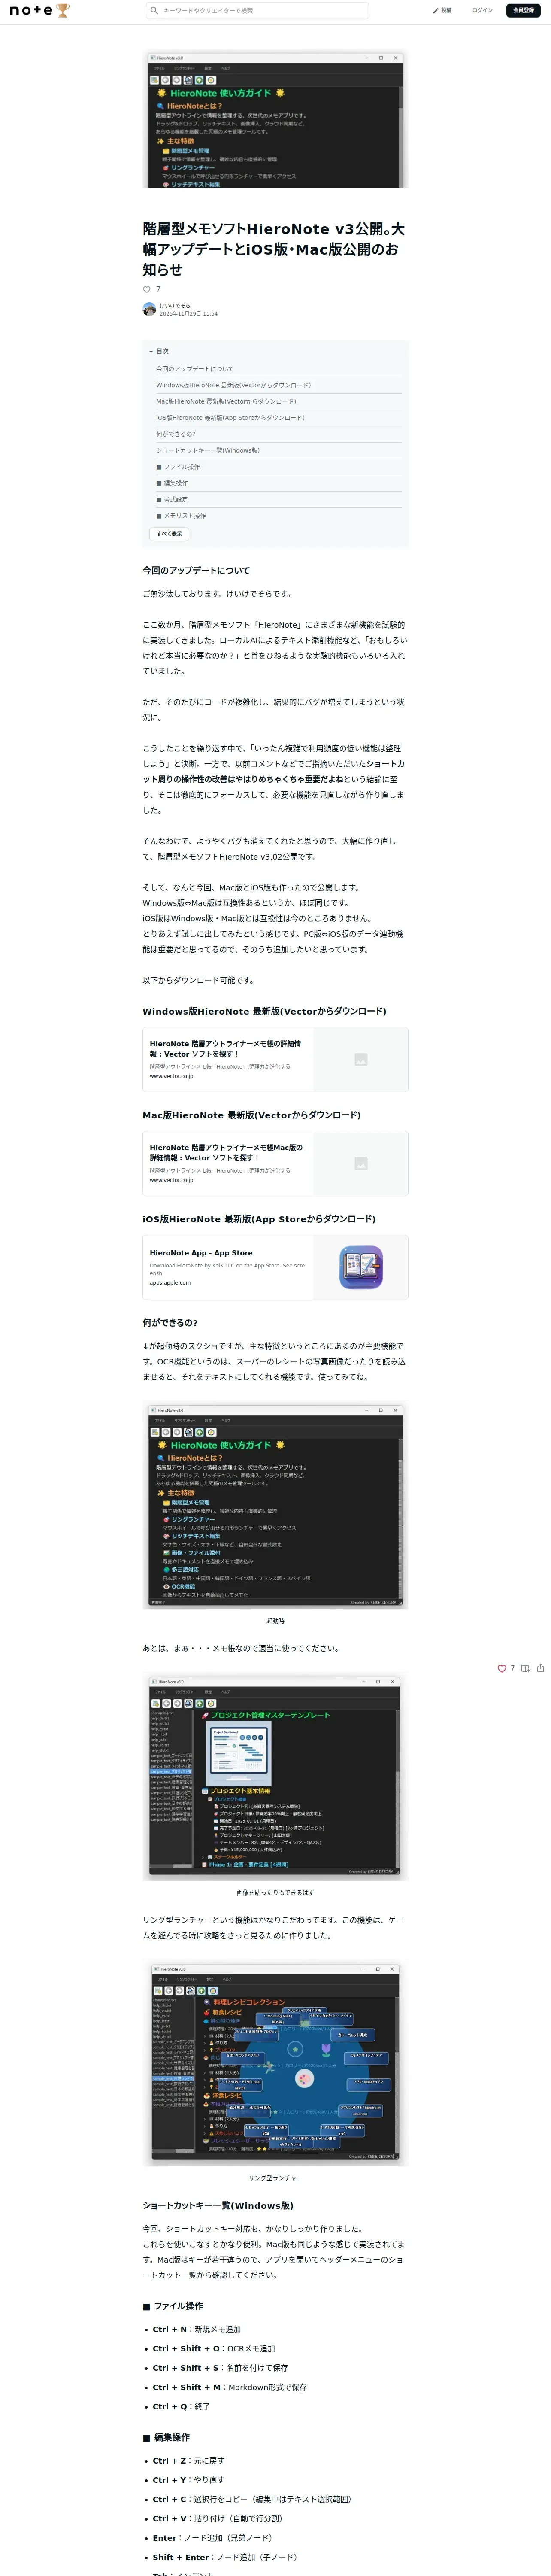Screen dimensions: 551x2576
Task: Open Windows版 HieroNote Vector link card
Action: pos(275,1059)
